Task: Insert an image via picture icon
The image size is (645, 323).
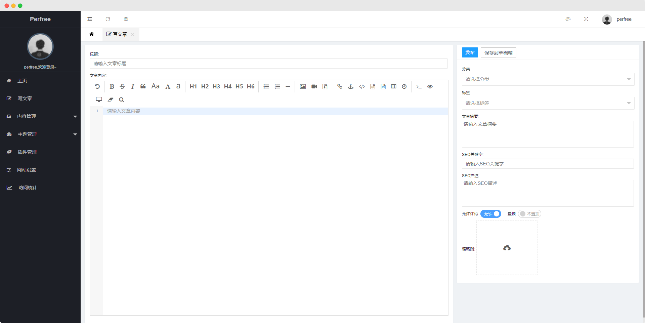Action: [303, 86]
